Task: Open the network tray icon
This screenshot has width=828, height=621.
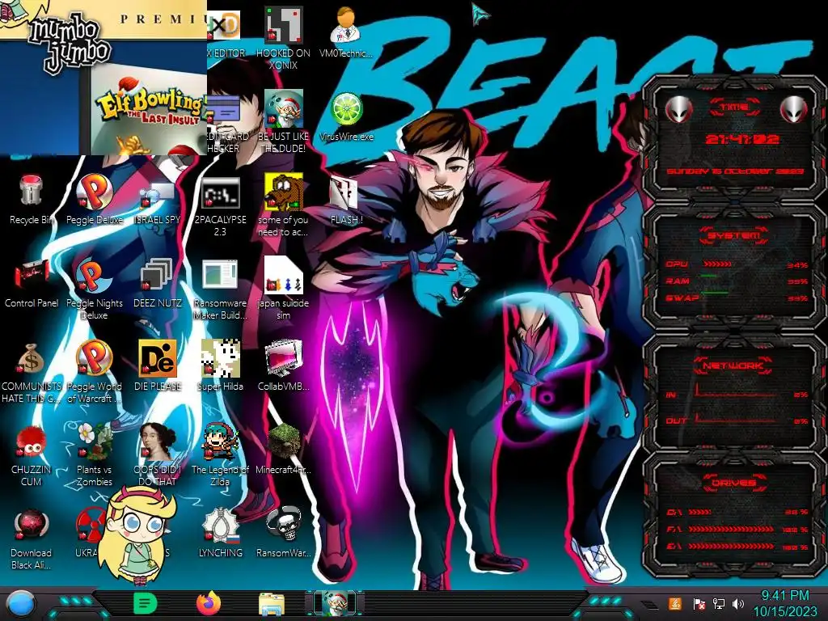Action: (718, 604)
